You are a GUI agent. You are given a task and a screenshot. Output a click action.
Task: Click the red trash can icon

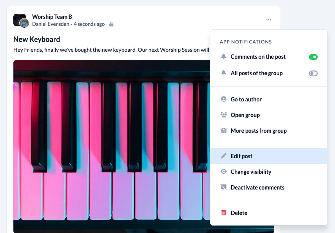[x=223, y=213]
